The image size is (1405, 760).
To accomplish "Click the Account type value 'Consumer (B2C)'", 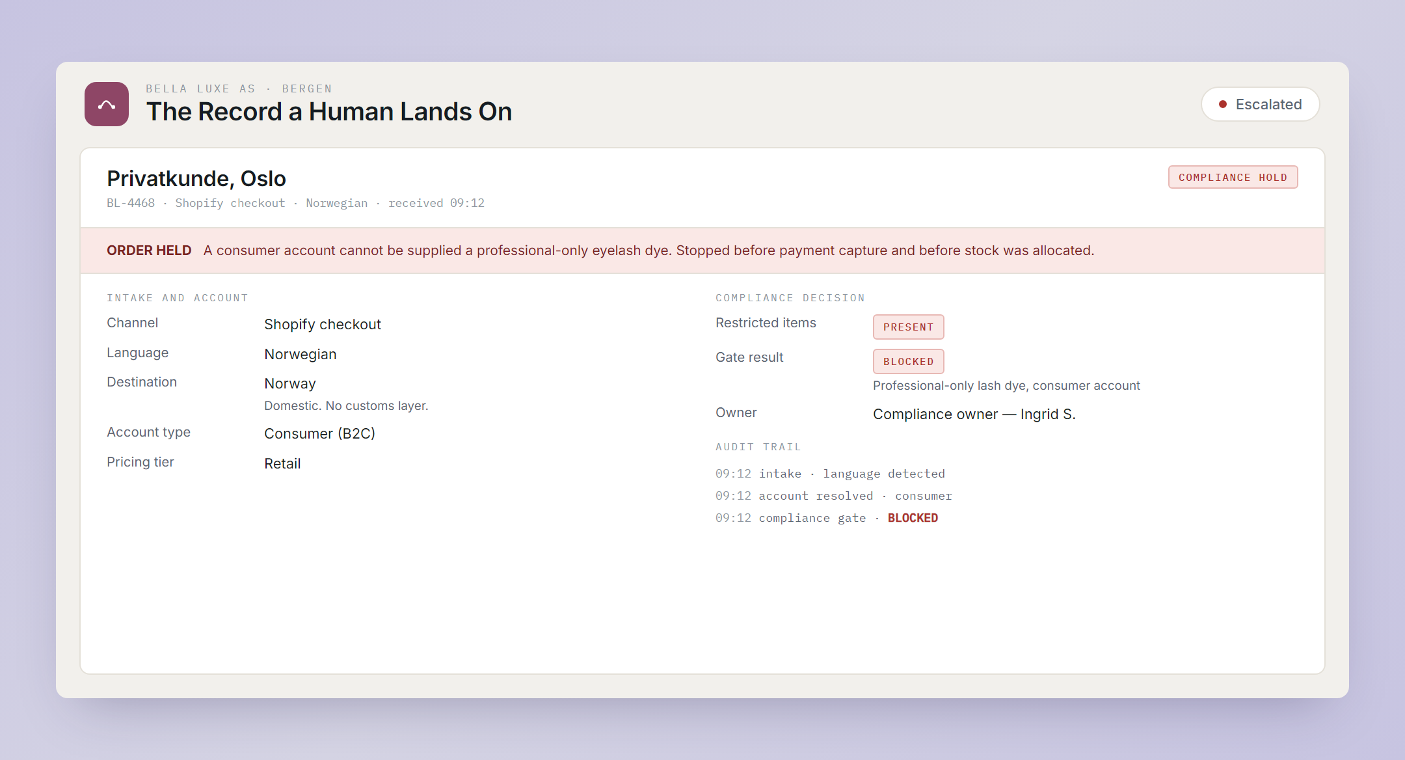I will [x=319, y=433].
